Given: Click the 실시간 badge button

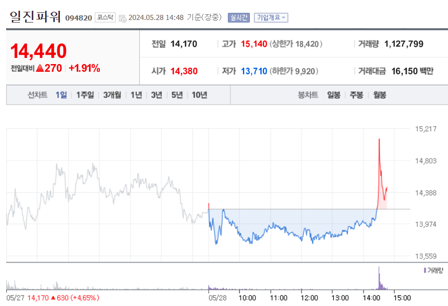Looking at the screenshot, I should [239, 18].
